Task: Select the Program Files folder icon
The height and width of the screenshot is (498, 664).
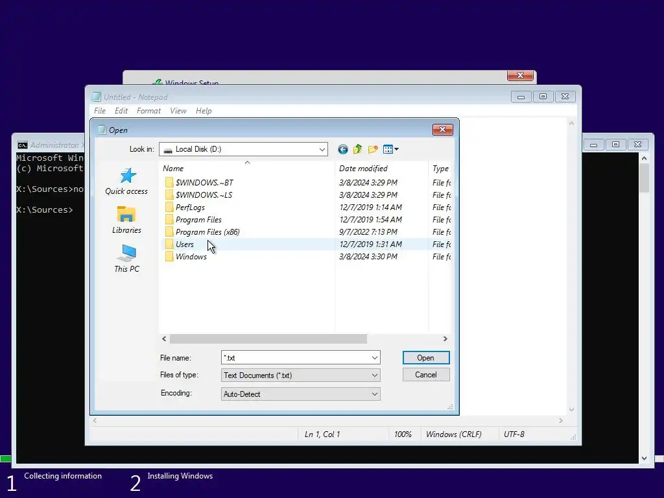Action: click(169, 219)
